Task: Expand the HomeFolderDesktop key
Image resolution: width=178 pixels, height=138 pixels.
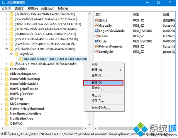Action: pos(2,79)
